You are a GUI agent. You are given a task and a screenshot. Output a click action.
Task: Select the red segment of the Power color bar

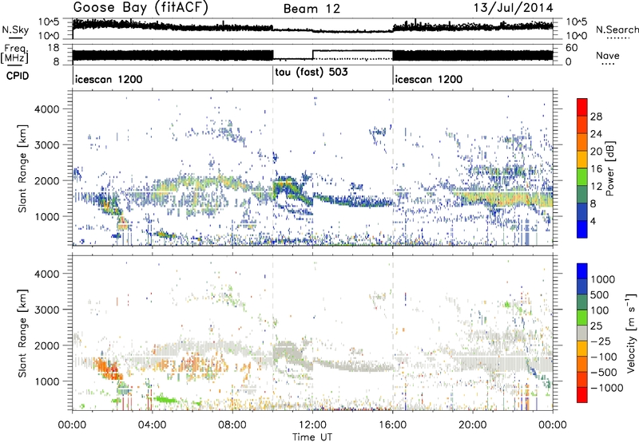tap(582, 107)
